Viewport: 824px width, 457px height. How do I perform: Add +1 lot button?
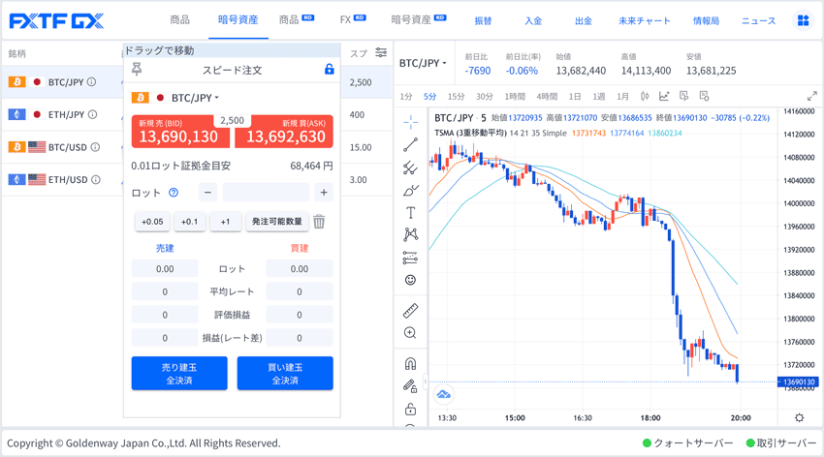(225, 222)
